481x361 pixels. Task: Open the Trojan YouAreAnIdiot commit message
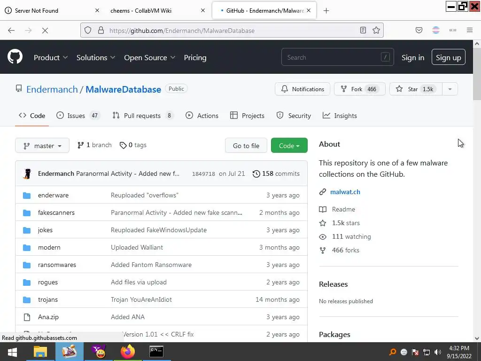click(x=141, y=299)
